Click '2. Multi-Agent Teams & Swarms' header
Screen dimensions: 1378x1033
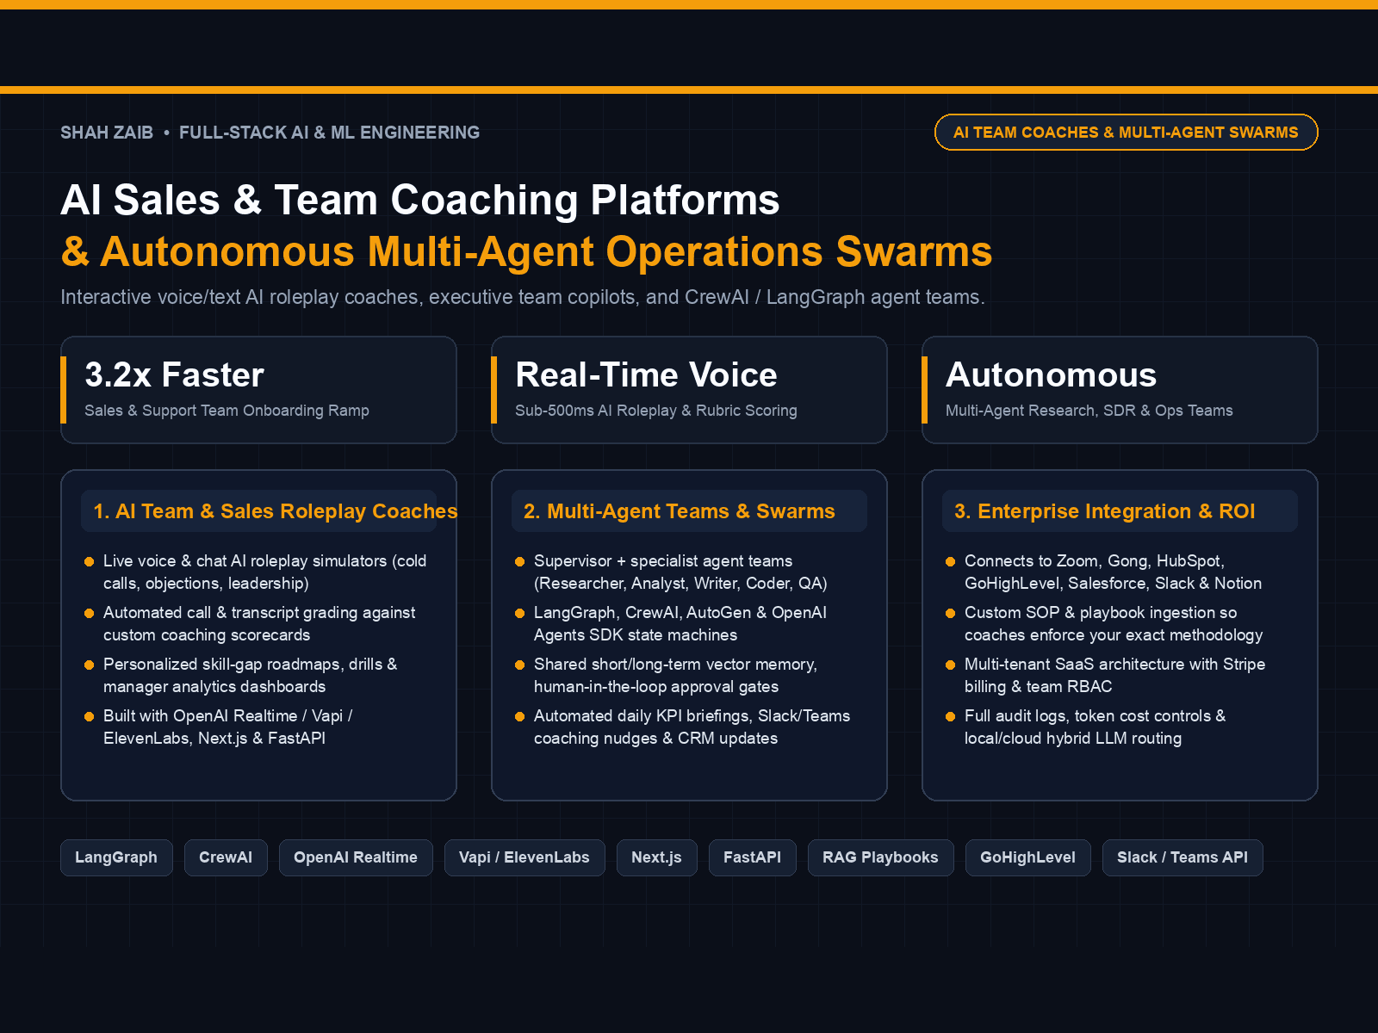tap(680, 511)
